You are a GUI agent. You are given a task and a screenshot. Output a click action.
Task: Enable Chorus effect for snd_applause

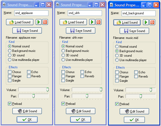click(x=10, y=72)
